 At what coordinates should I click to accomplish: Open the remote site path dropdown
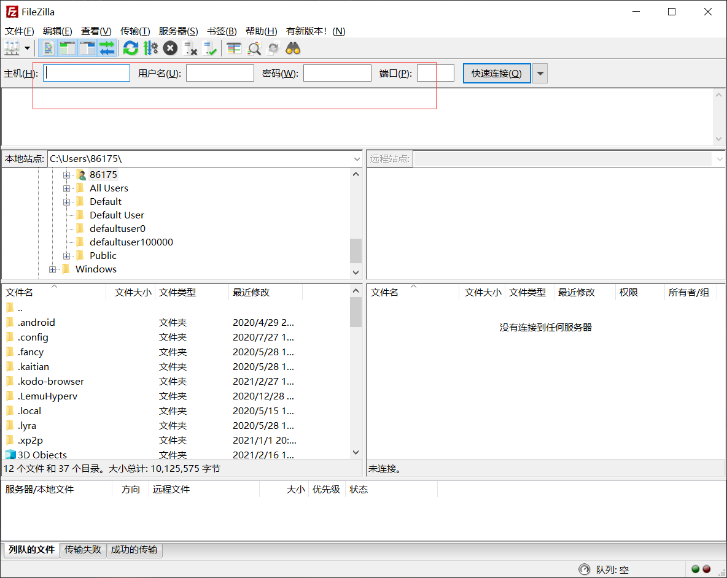(719, 159)
